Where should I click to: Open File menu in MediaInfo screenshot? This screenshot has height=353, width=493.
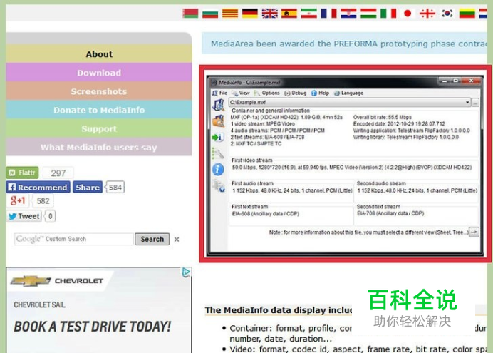219,93
